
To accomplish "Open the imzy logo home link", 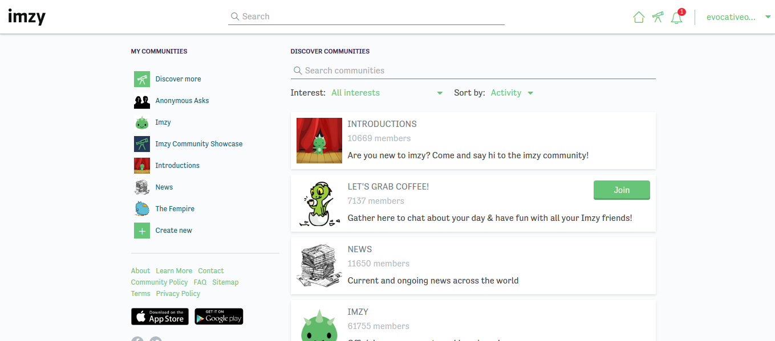I will point(27,17).
